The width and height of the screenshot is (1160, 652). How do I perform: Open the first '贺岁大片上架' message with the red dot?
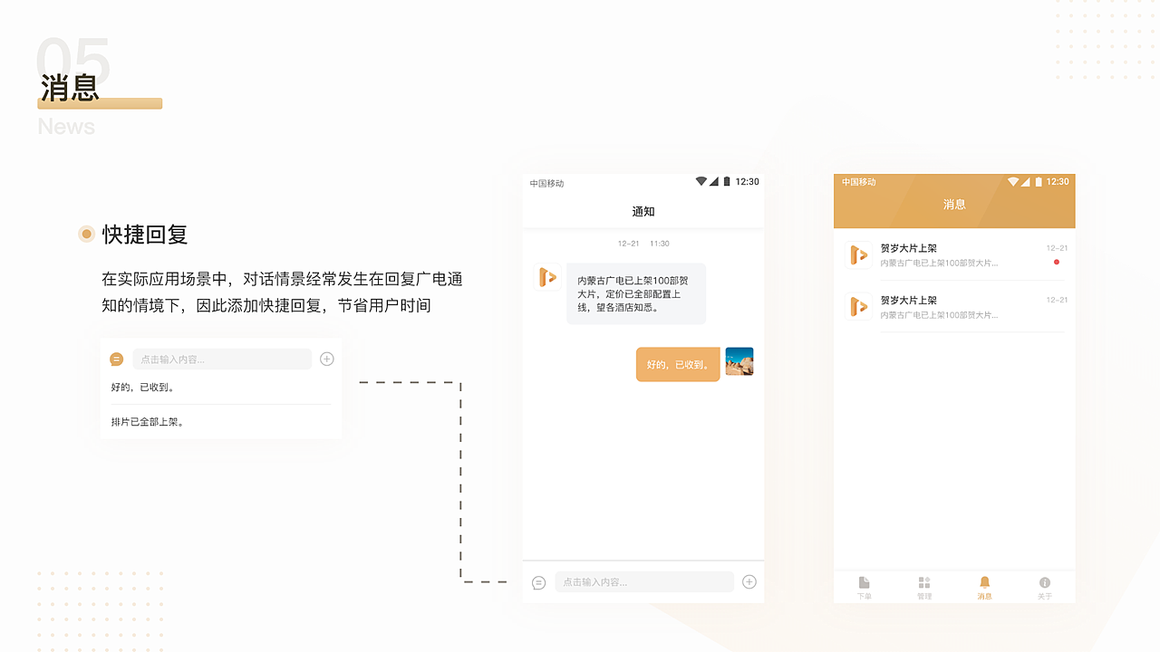[954, 255]
